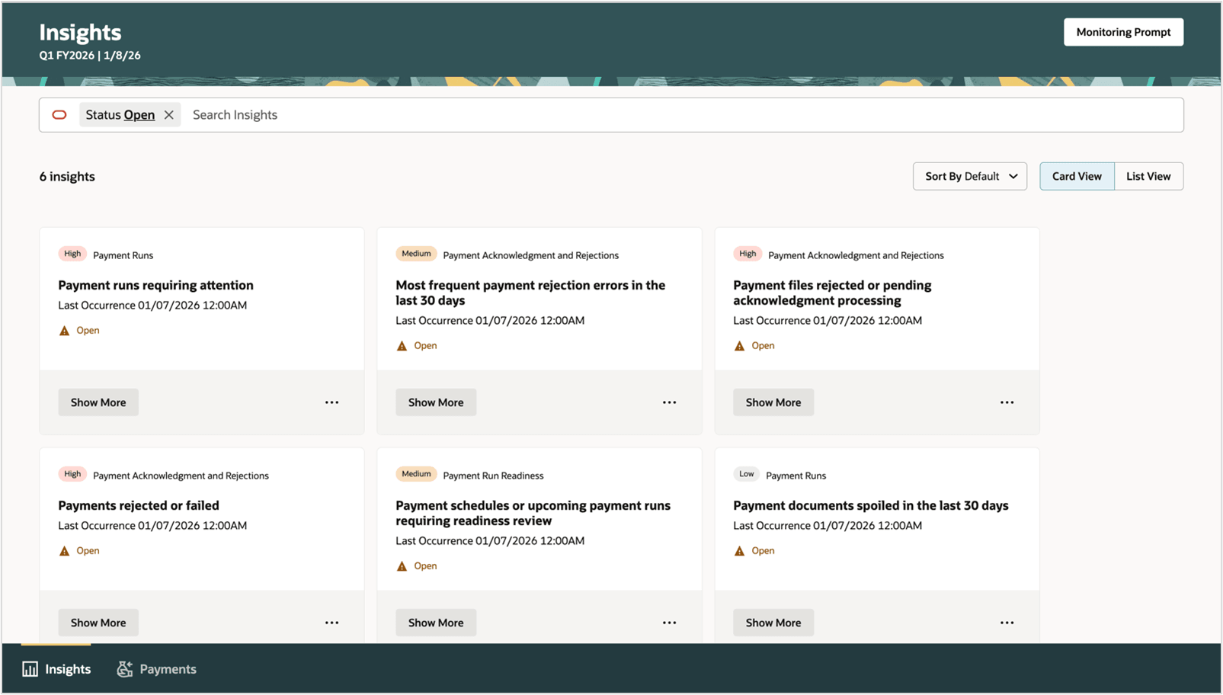Select the Insights bar-chart icon in bottom navigation
The image size is (1223, 695).
[x=29, y=668]
